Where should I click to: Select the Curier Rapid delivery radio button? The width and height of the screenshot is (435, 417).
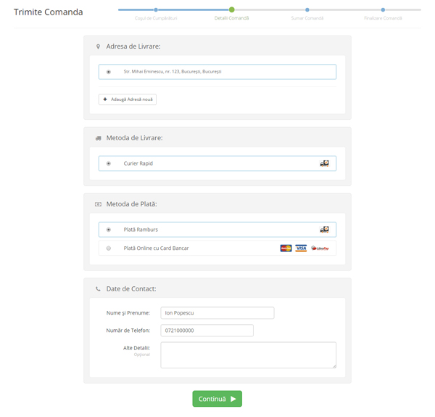pos(109,163)
